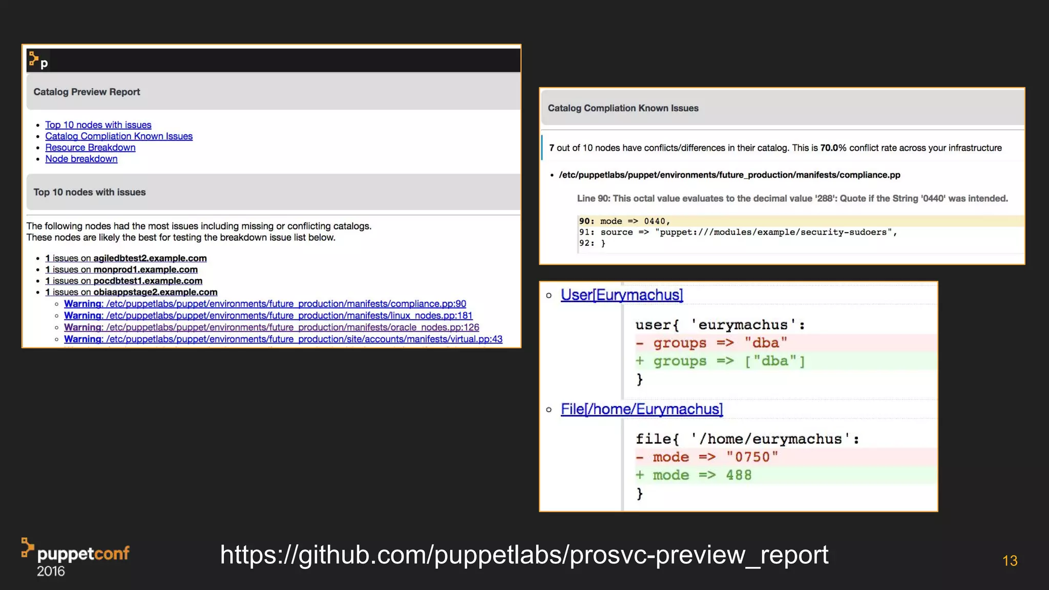Image resolution: width=1049 pixels, height=590 pixels.
Task: Click the Puppet logo in report header
Action: point(38,60)
